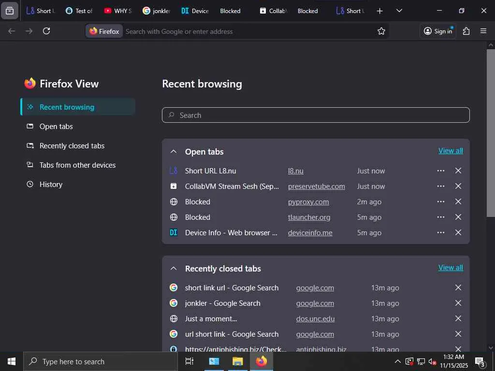The height and width of the screenshot is (371, 495).
Task: Reopen short link url Google Search
Action: point(232,288)
